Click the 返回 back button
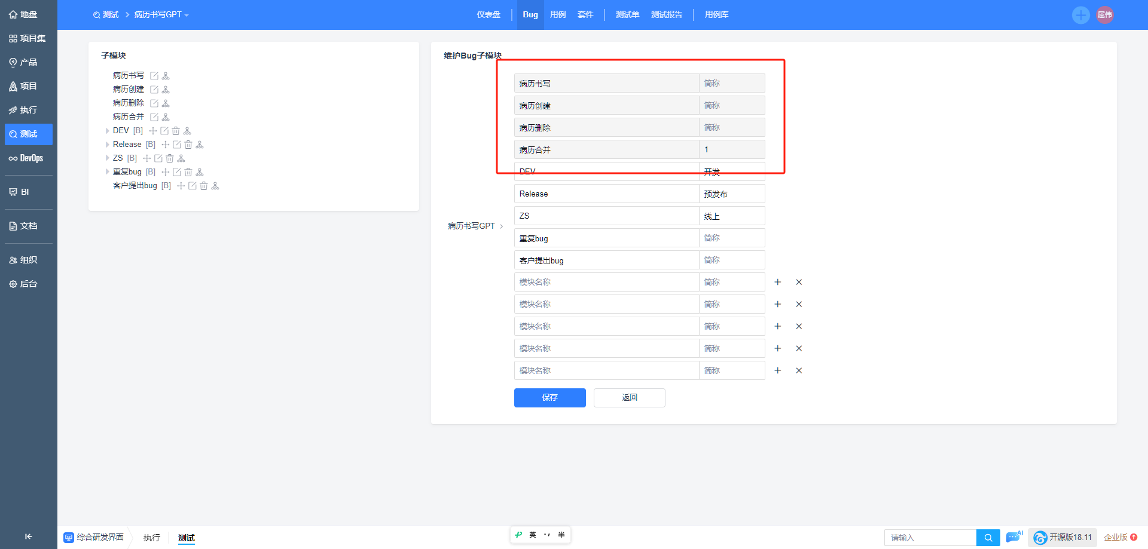 point(630,398)
